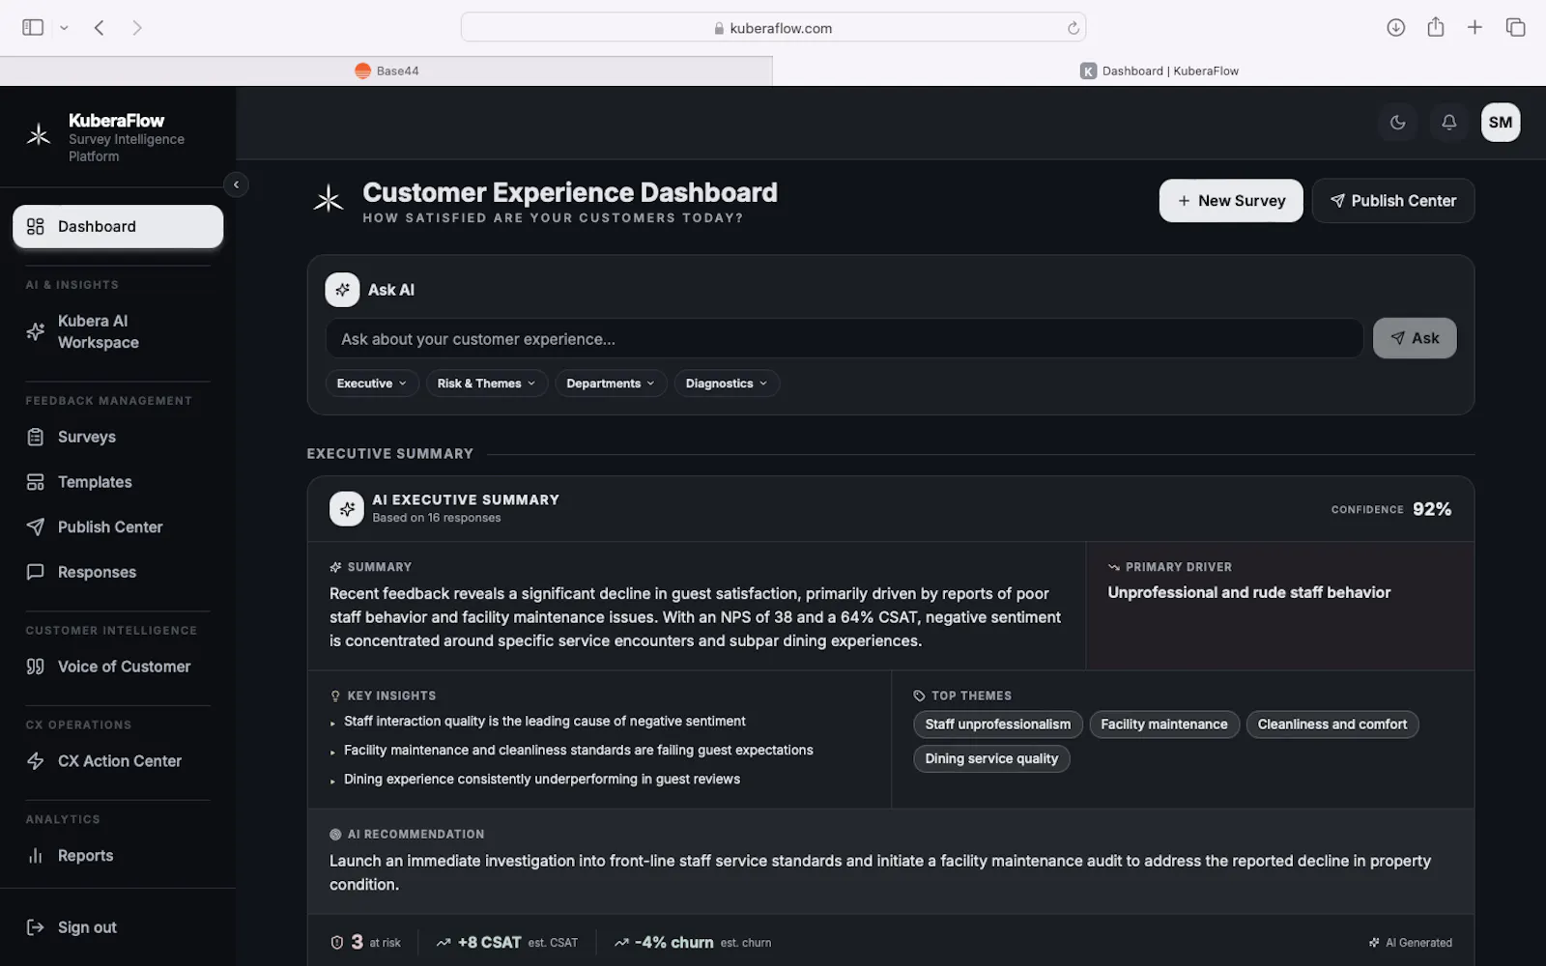Click 'Based on 16 responses' text
1546x966 pixels.
[437, 518]
